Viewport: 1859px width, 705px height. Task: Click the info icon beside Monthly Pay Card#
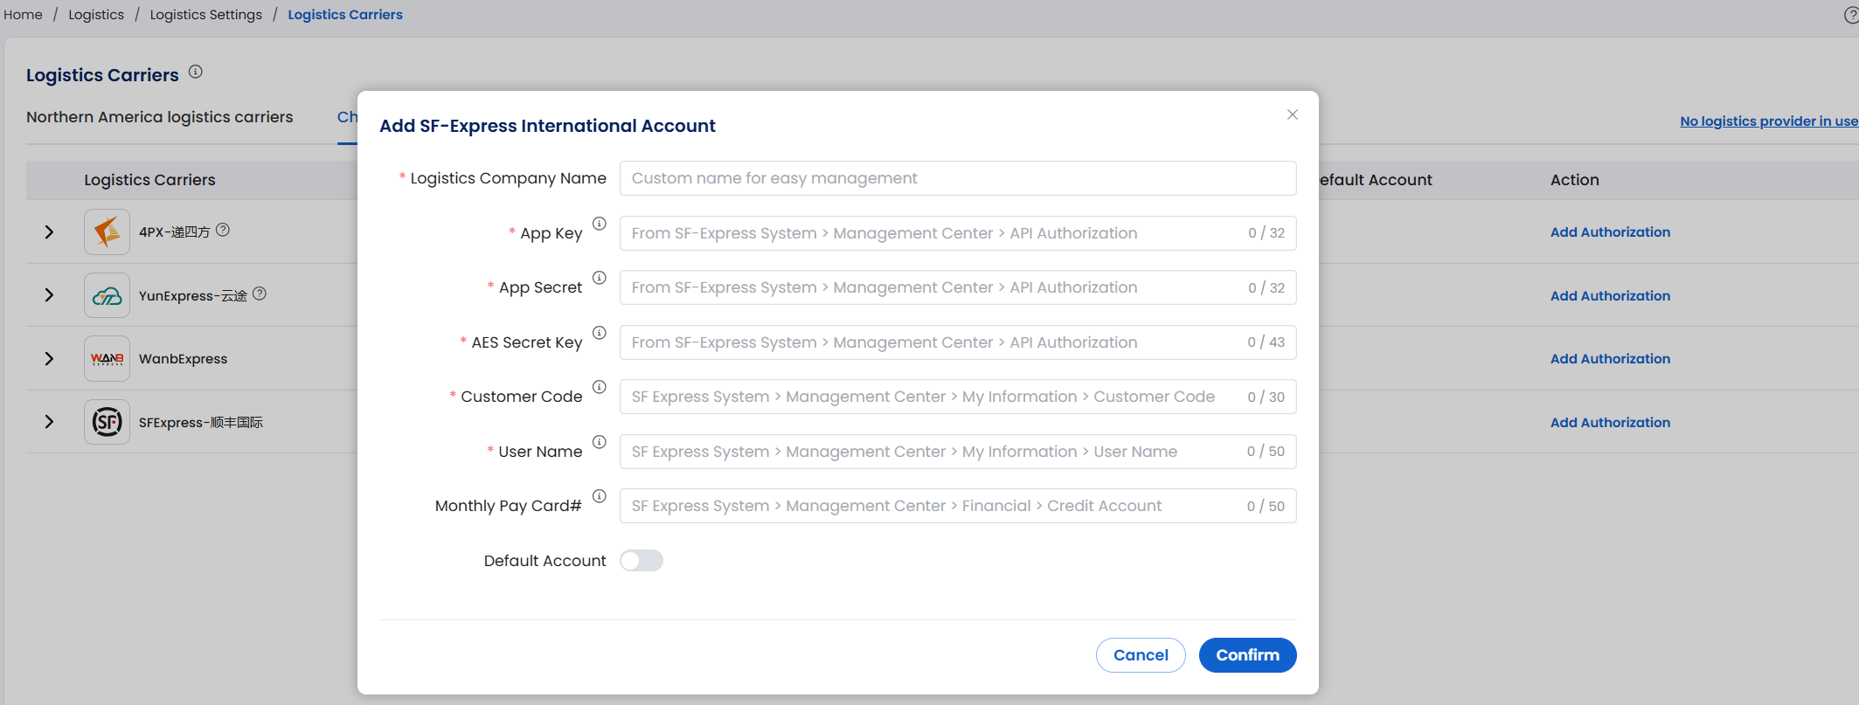tap(599, 496)
